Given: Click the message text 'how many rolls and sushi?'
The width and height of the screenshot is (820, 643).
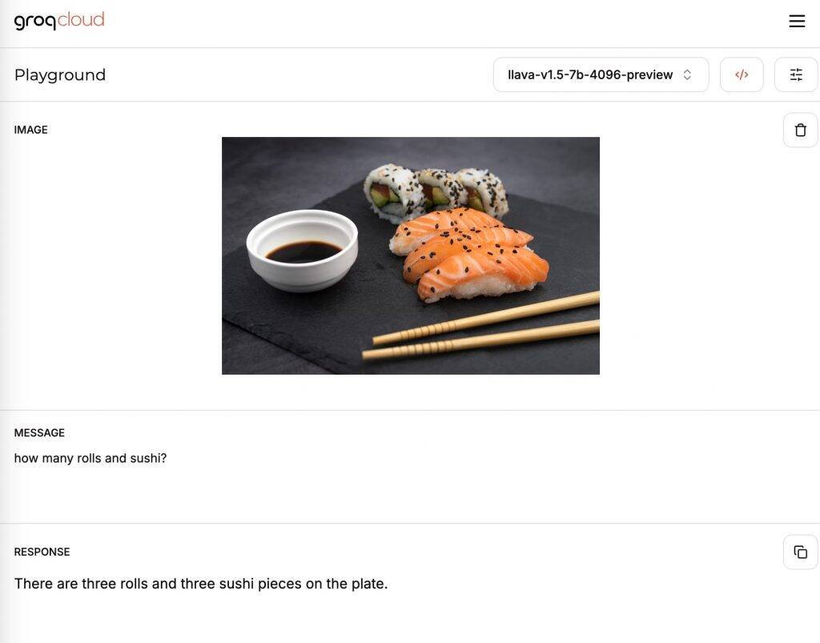Looking at the screenshot, I should (90, 458).
